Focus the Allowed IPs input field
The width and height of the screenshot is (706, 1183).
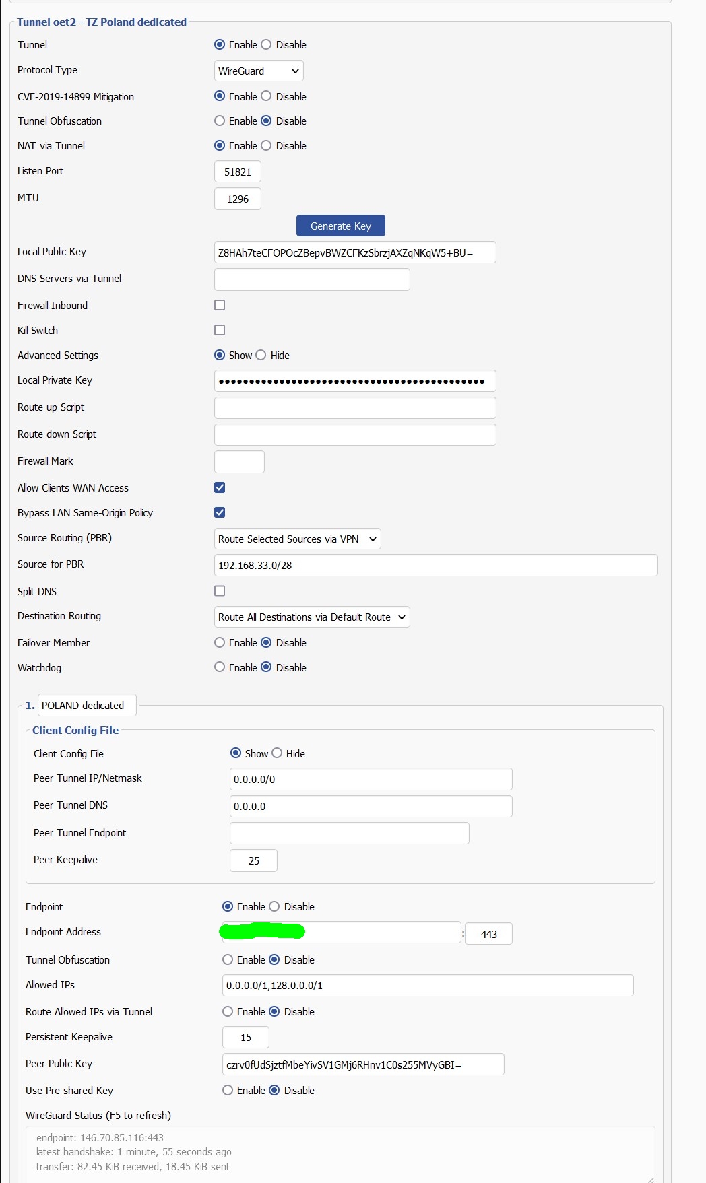(427, 985)
